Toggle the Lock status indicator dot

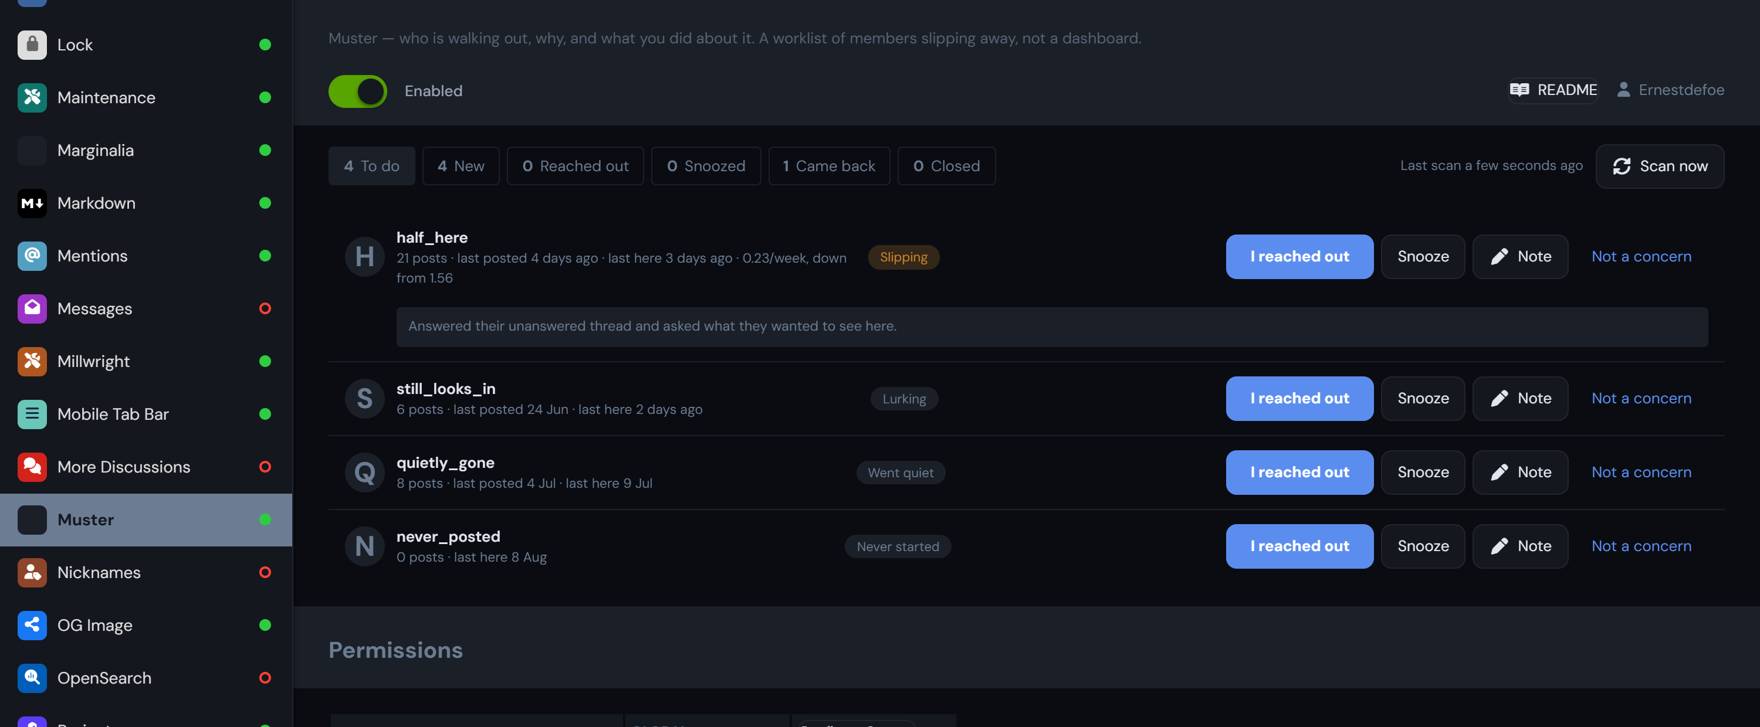pyautogui.click(x=265, y=45)
